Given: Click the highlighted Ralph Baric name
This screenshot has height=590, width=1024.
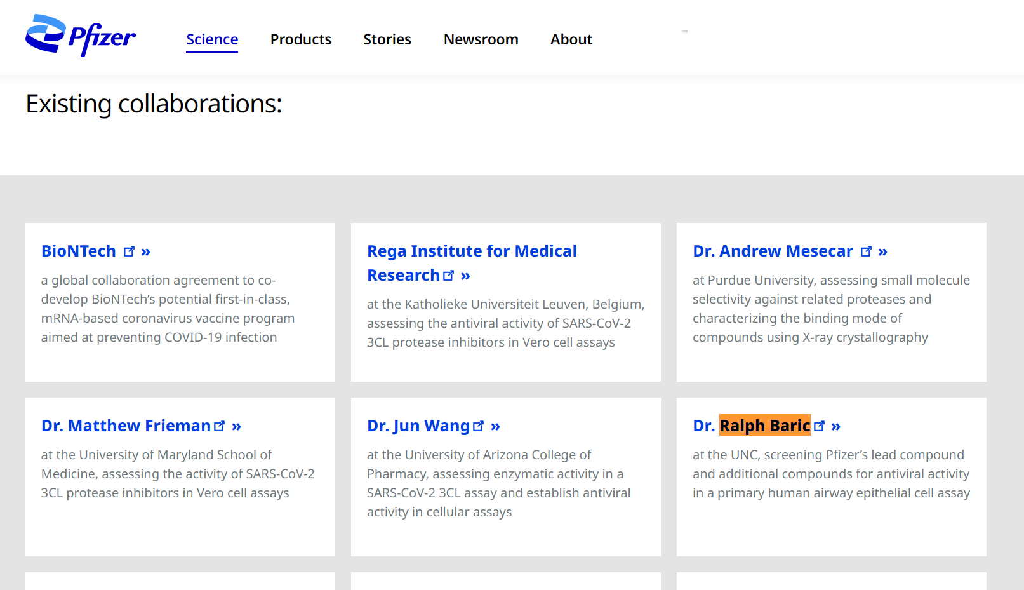Looking at the screenshot, I should (x=764, y=426).
